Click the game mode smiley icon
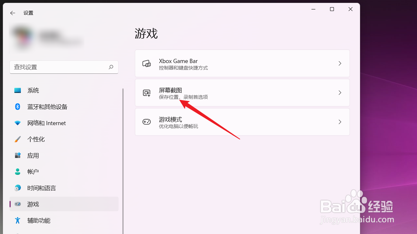Screen dimensions: 417x234 click(x=147, y=122)
